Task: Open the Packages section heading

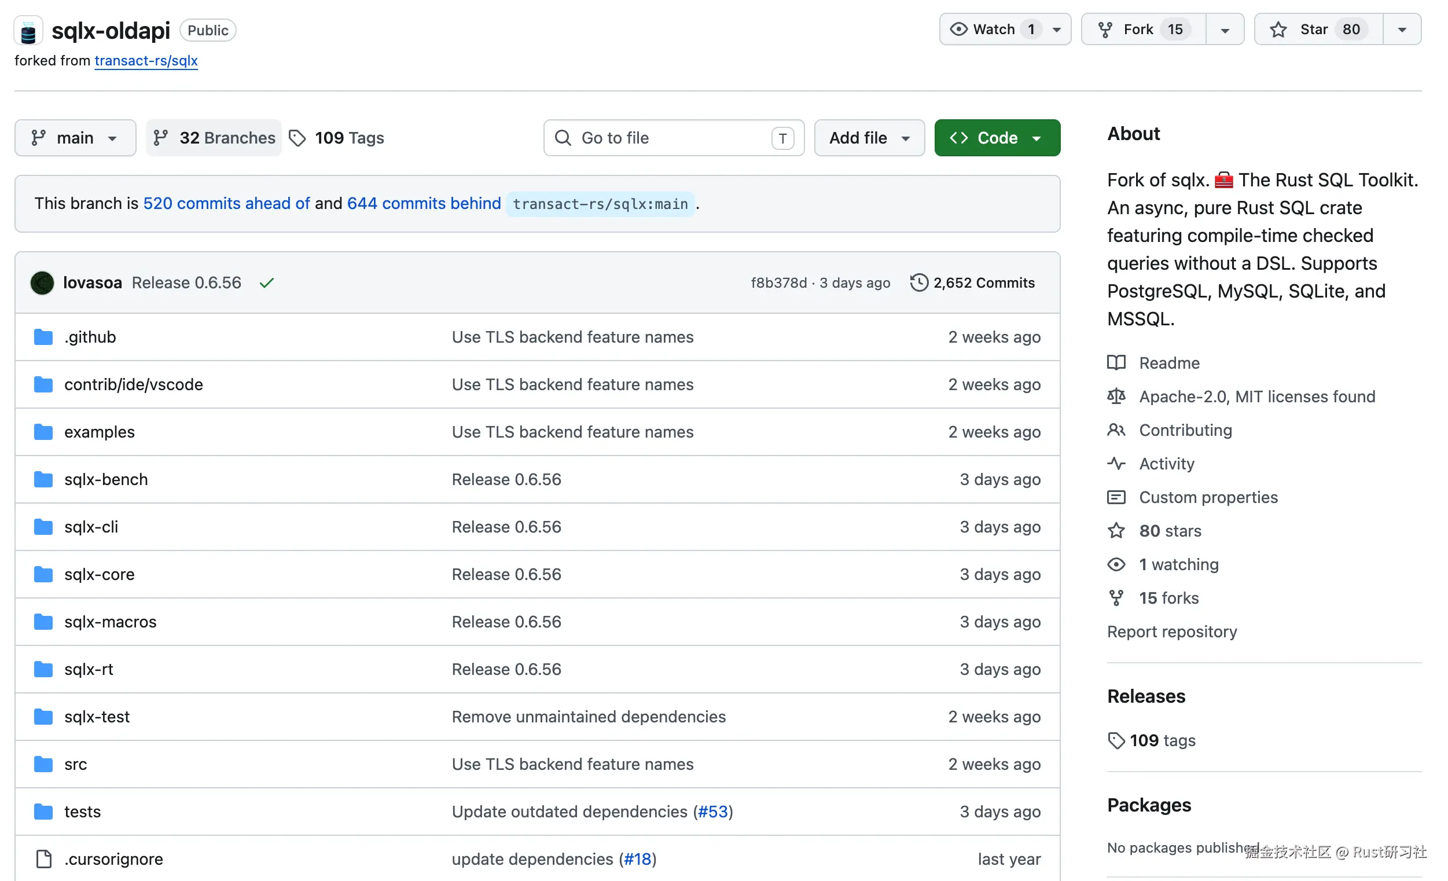Action: coord(1149,805)
